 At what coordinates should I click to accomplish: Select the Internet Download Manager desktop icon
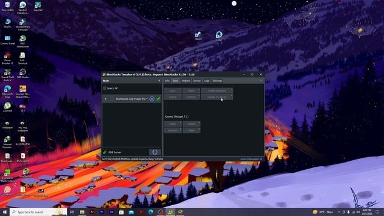click(x=7, y=142)
